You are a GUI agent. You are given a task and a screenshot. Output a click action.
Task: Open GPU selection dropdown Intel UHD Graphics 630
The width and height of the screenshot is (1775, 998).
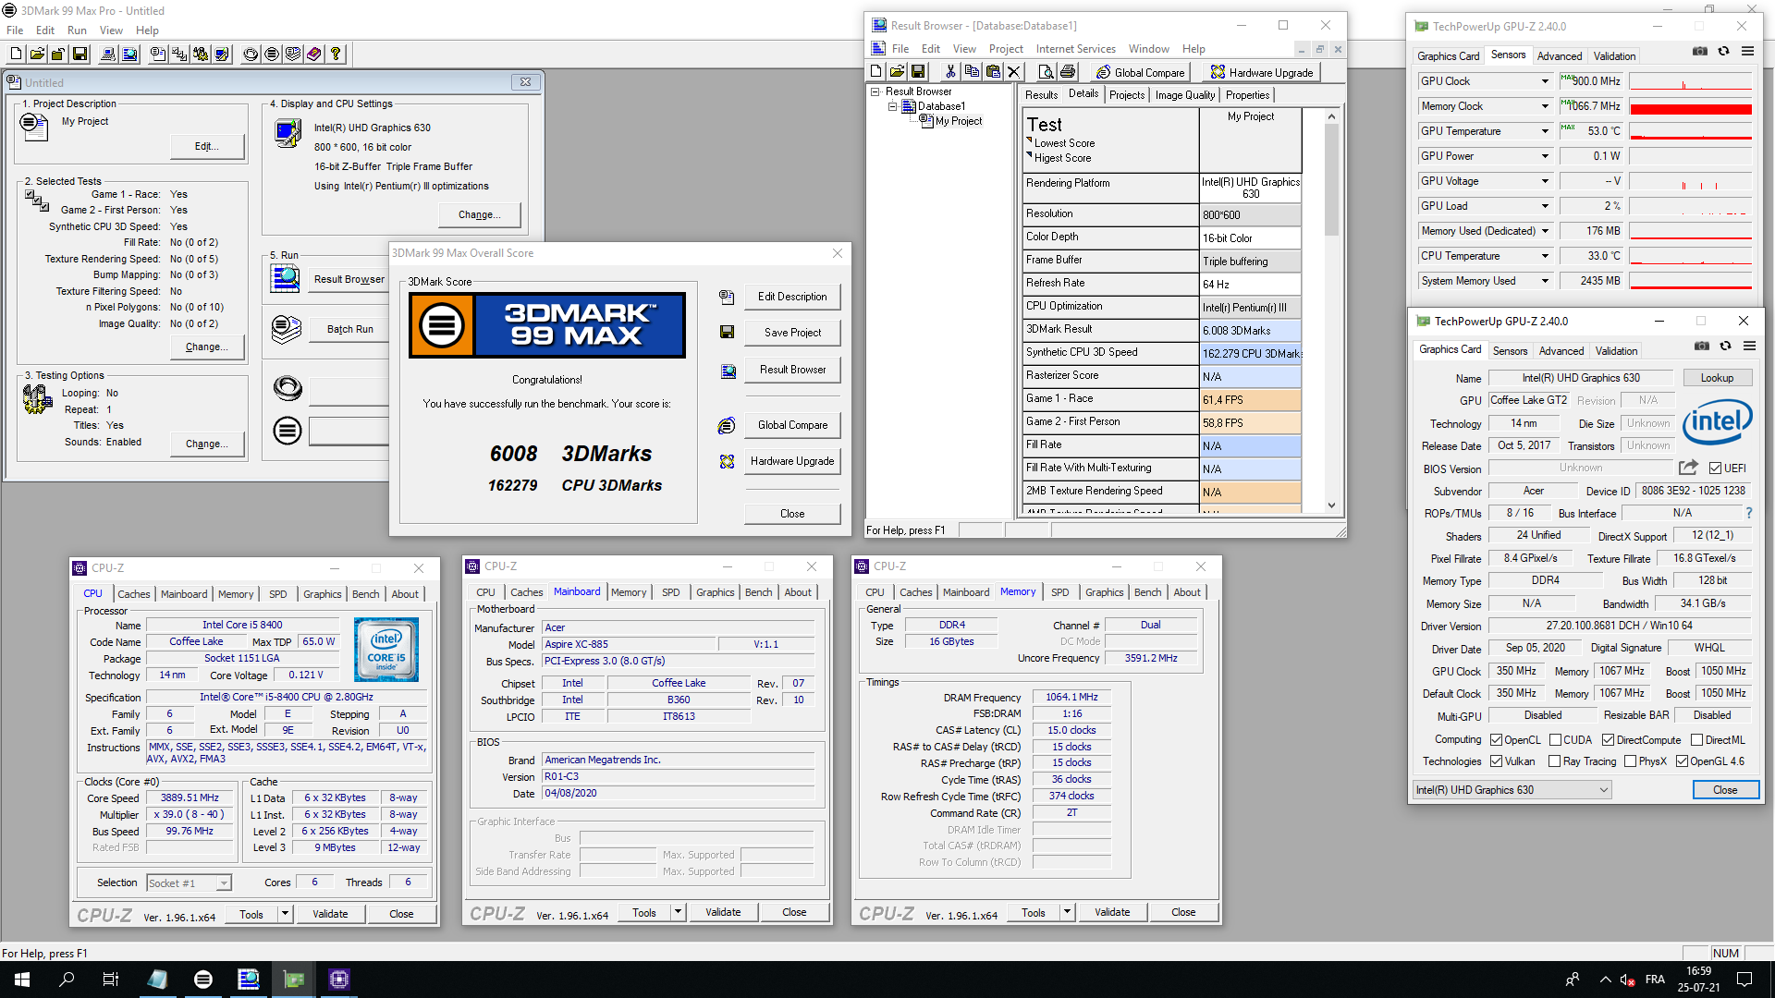(x=1512, y=790)
